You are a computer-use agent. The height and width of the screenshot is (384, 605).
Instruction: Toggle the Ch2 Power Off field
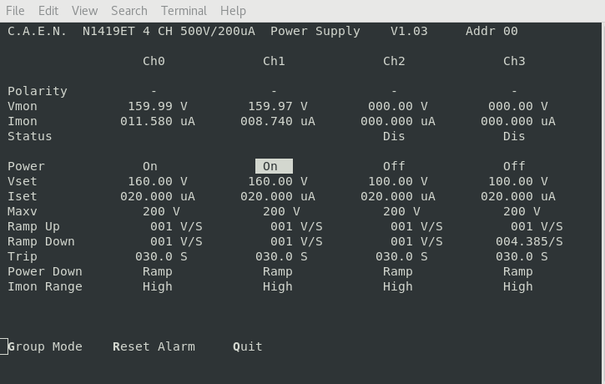[394, 166]
